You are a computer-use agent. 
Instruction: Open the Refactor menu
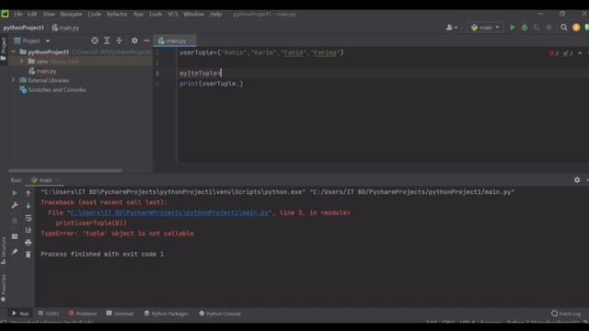(x=117, y=15)
